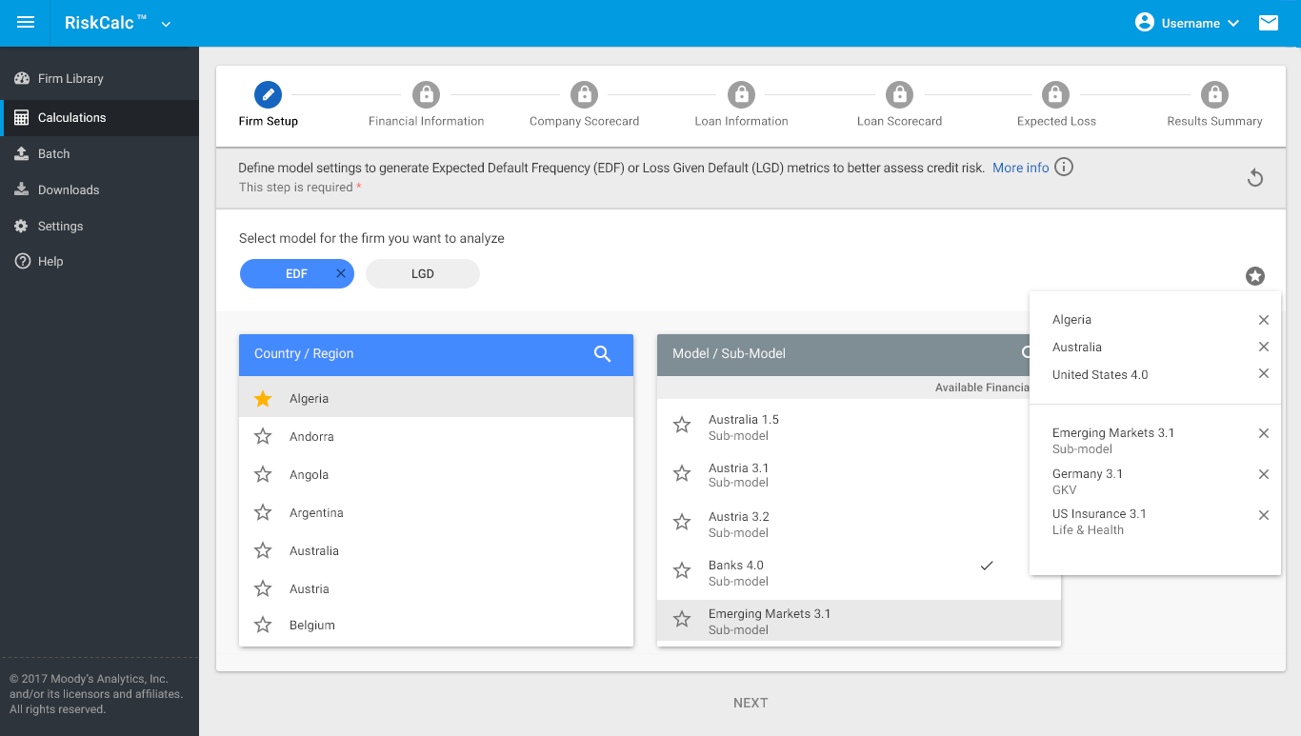
Task: Open Downloads in the sidebar
Action: (99, 189)
